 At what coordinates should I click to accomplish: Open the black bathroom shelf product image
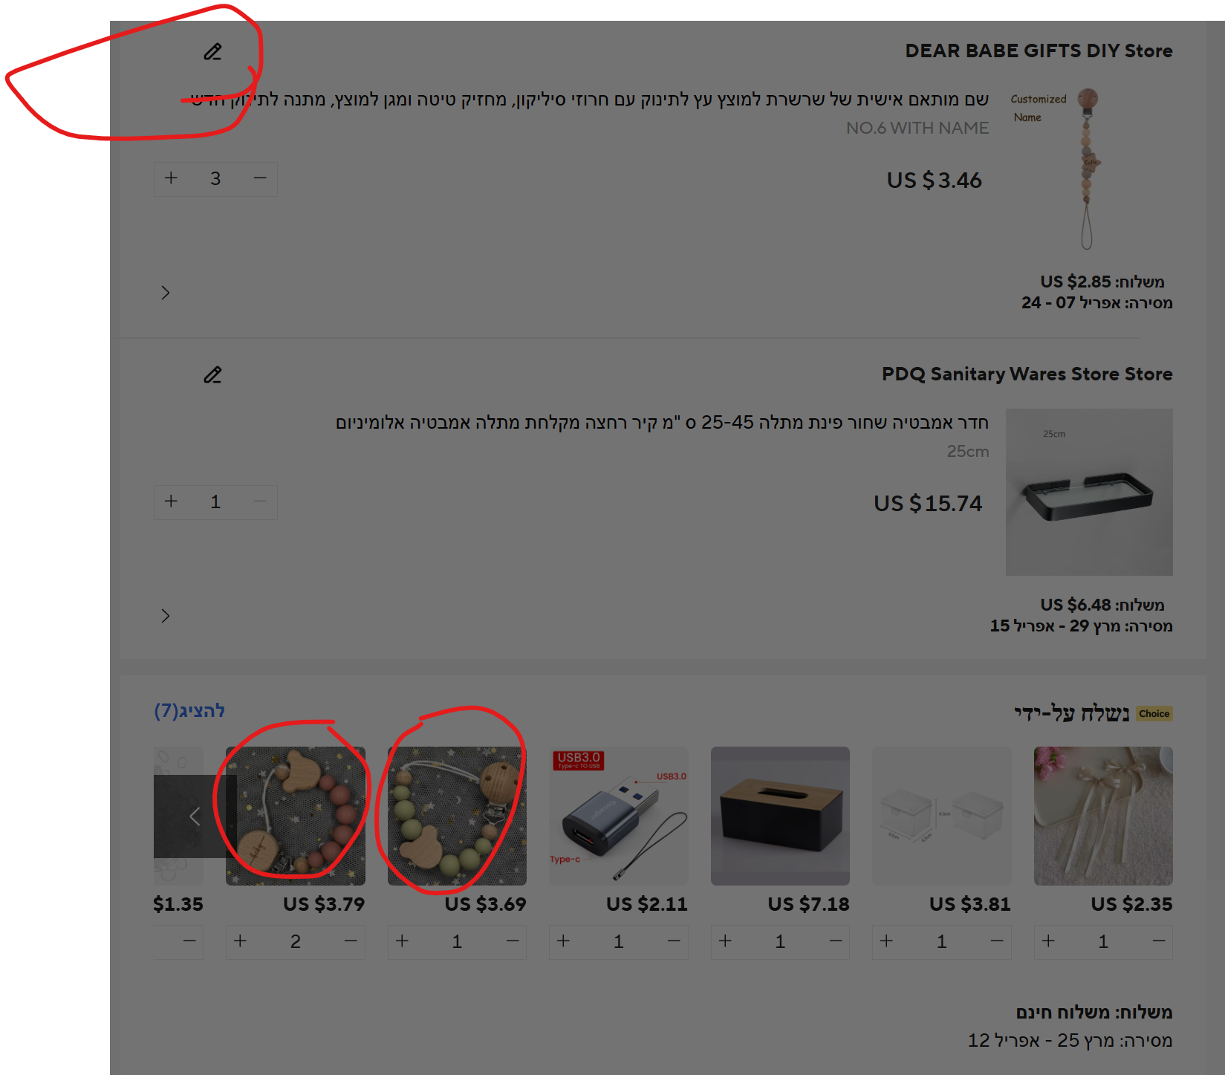(1089, 492)
